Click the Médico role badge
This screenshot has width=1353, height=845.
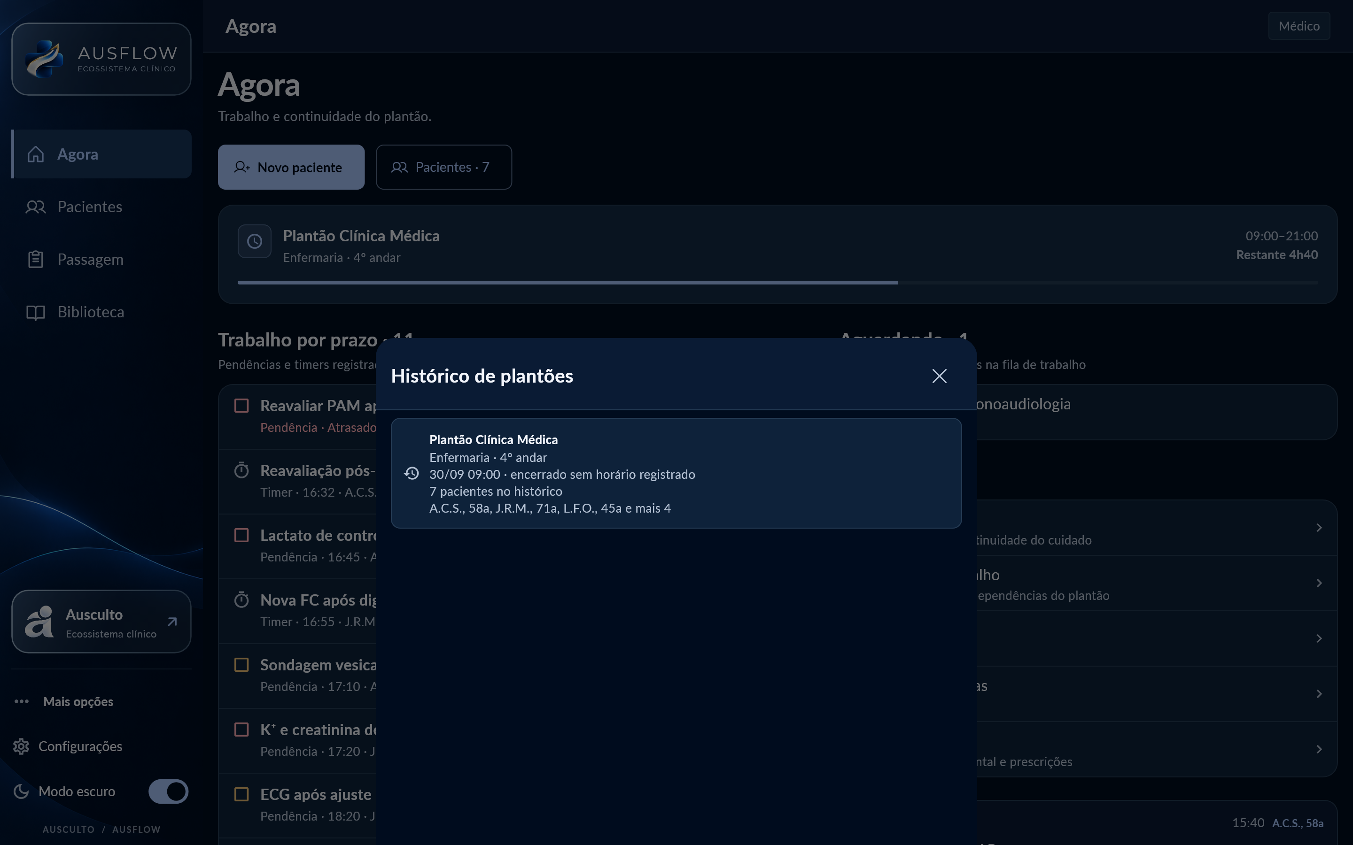point(1299,26)
